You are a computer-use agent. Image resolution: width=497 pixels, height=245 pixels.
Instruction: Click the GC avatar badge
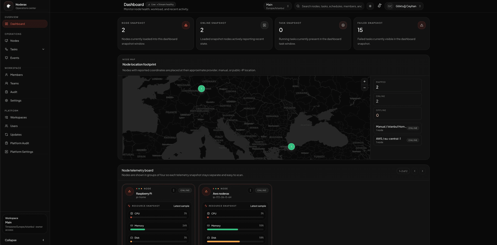tap(390, 6)
